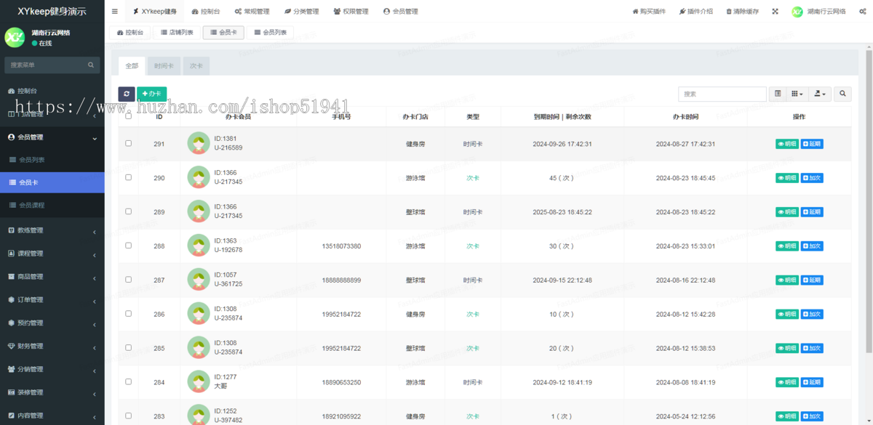Select 会员卡 submenu item in sidebar
Viewport: 873px width, 425px height.
coord(52,182)
